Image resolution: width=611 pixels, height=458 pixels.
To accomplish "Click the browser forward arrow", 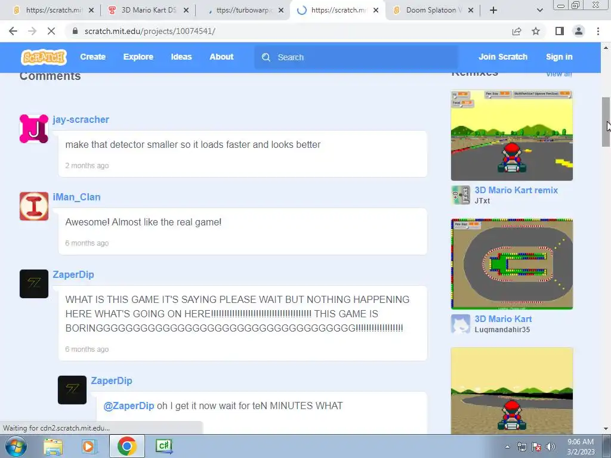I will coord(32,31).
